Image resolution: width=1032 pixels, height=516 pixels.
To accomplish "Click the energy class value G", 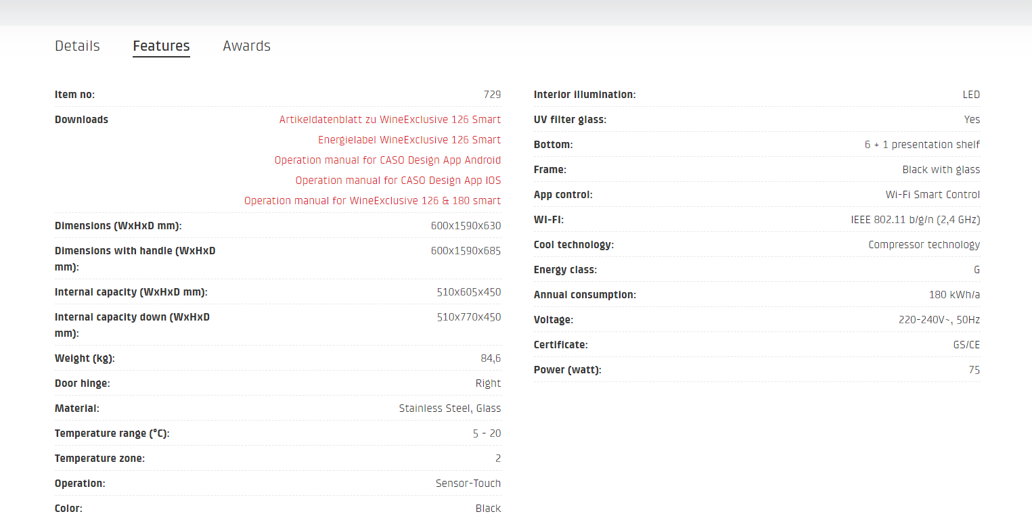I will 977,270.
